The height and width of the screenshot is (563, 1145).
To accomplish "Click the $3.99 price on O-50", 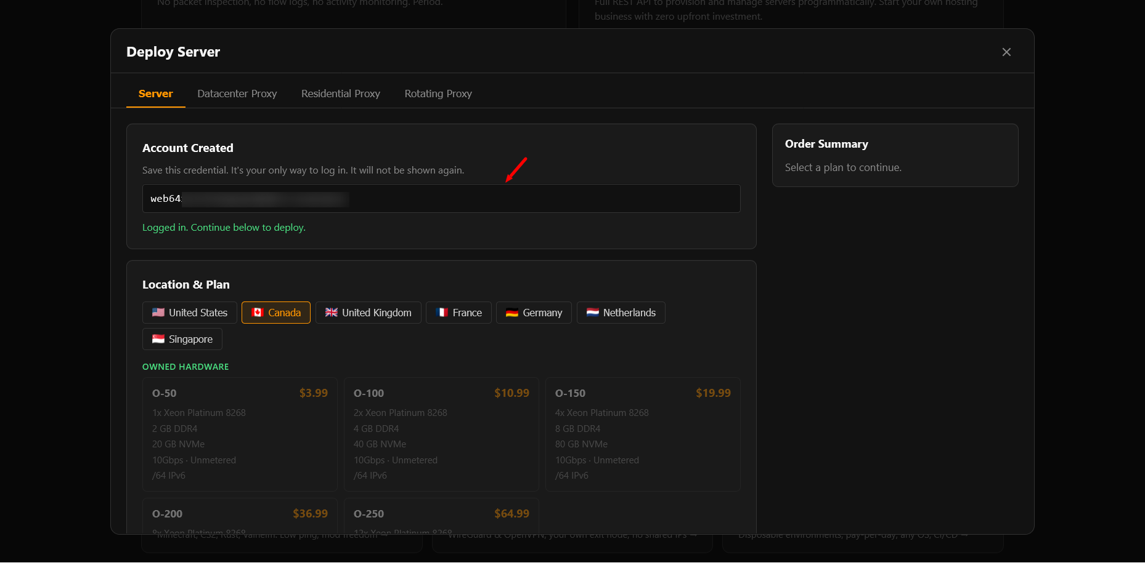I will point(314,393).
